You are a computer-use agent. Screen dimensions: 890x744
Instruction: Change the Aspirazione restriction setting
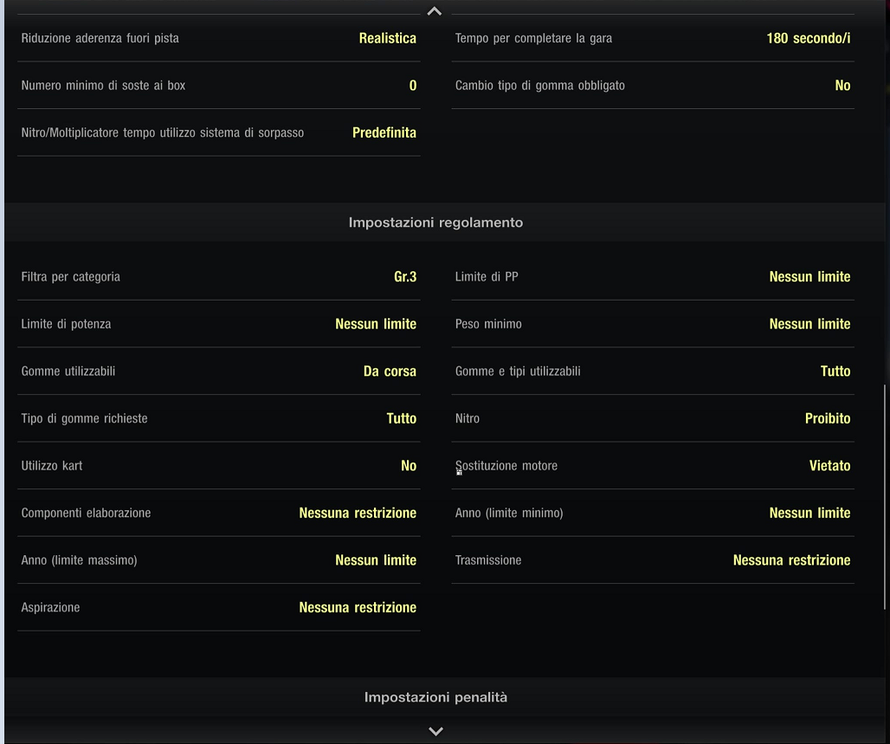tap(218, 608)
